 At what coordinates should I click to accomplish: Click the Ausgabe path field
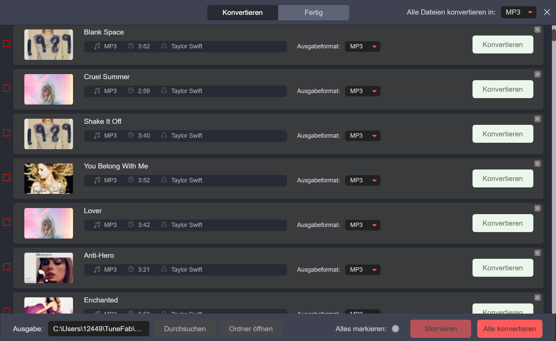pyautogui.click(x=99, y=329)
